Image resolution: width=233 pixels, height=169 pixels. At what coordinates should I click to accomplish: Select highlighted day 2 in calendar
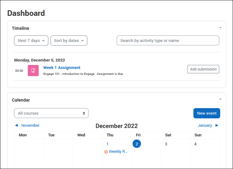coord(137,144)
